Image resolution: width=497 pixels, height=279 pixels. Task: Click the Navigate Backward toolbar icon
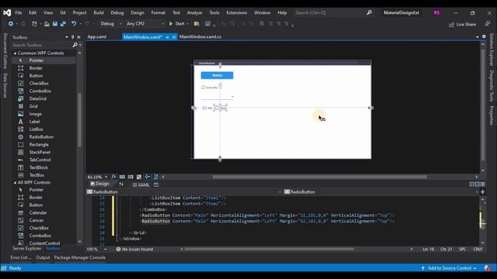click(x=10, y=24)
